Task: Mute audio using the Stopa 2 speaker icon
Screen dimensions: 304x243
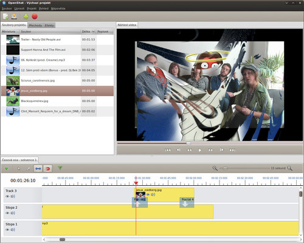Action: (13, 213)
